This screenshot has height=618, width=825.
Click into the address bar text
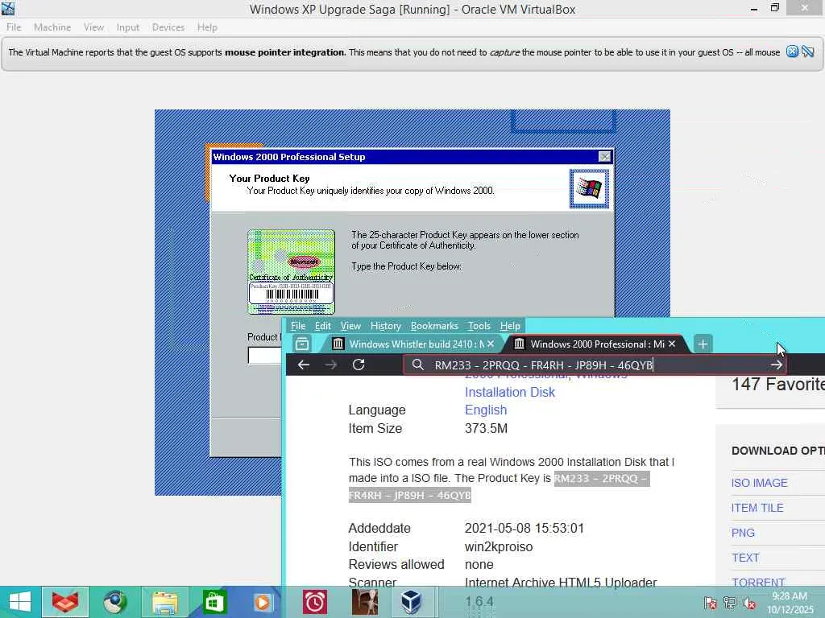pyautogui.click(x=544, y=365)
